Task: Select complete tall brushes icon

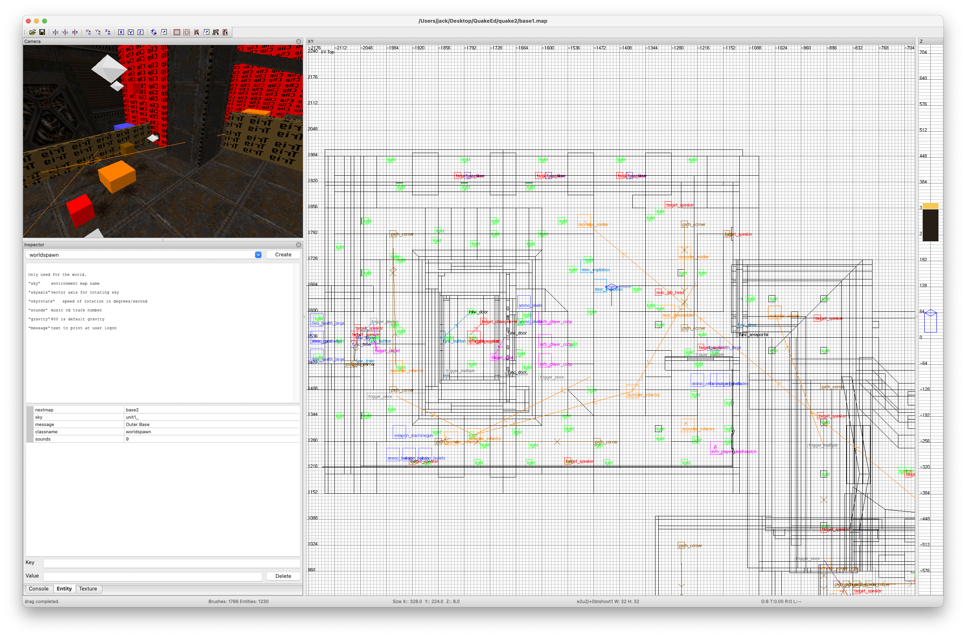Action: 177,32
